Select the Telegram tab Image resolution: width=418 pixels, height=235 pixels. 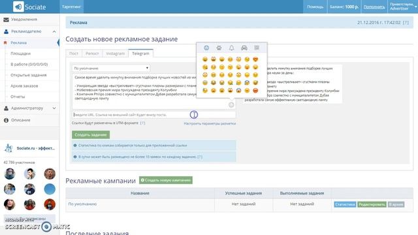[140, 54]
